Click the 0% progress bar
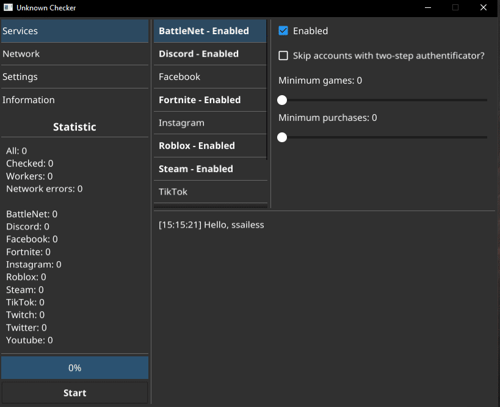 (74, 368)
